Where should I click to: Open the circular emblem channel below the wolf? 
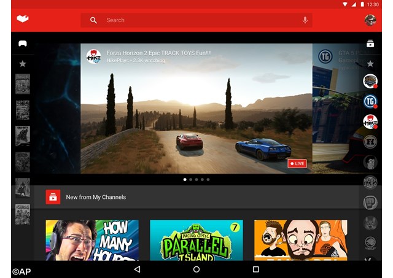(x=370, y=243)
